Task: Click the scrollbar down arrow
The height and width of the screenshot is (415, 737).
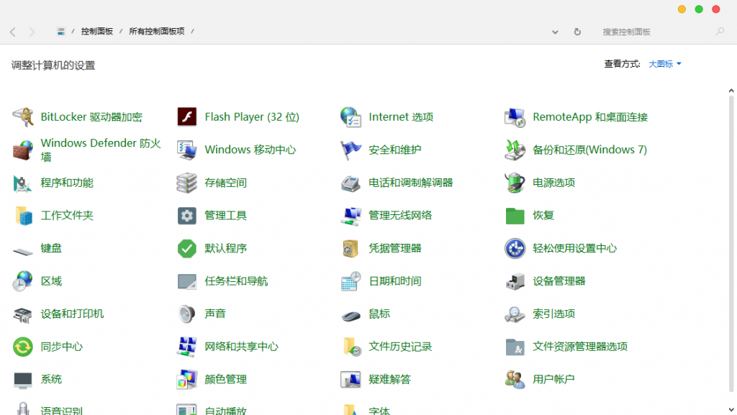Action: [x=731, y=410]
